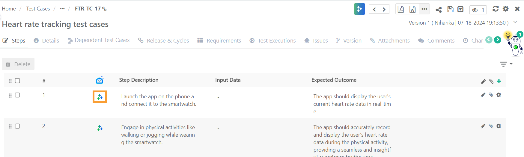Edit all steps pencil in header
The height and width of the screenshot is (157, 524).
coord(483,81)
